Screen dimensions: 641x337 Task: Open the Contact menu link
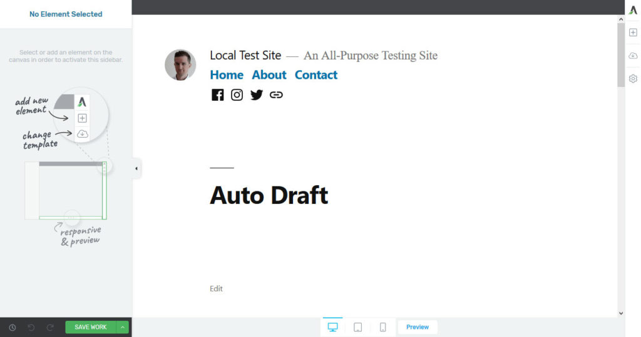pos(316,75)
